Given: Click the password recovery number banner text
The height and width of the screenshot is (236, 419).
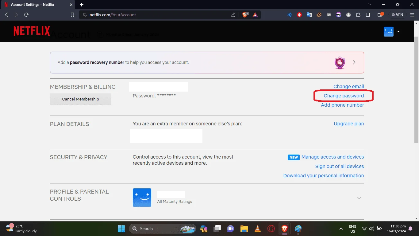Looking at the screenshot, I should pyautogui.click(x=123, y=62).
